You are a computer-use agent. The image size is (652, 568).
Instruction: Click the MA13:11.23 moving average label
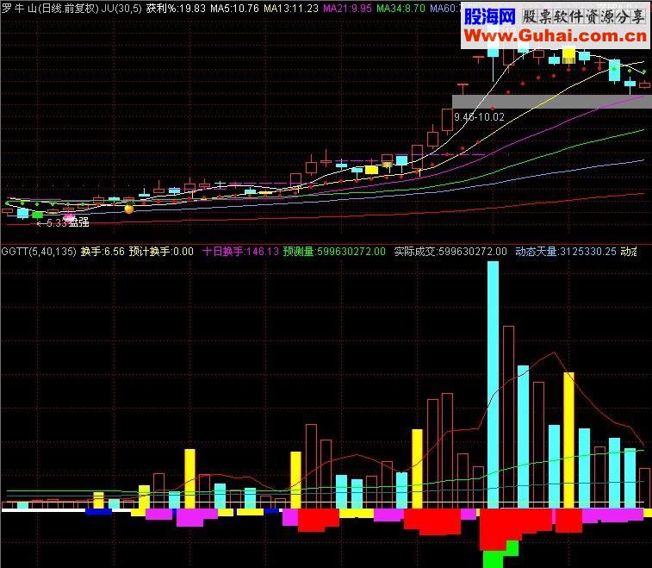pos(291,9)
